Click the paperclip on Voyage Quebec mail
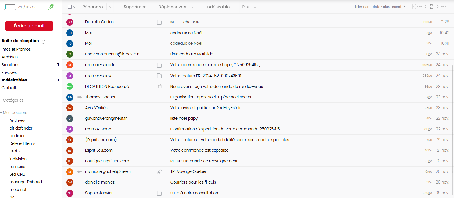This screenshot has width=454, height=198. [160, 172]
